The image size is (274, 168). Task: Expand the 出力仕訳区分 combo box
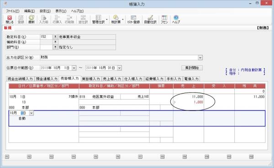[x=200, y=58]
